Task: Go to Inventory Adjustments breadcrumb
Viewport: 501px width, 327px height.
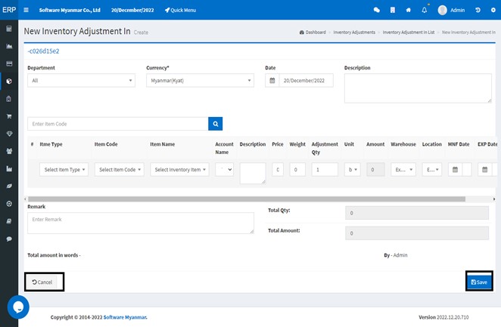Action: click(354, 32)
